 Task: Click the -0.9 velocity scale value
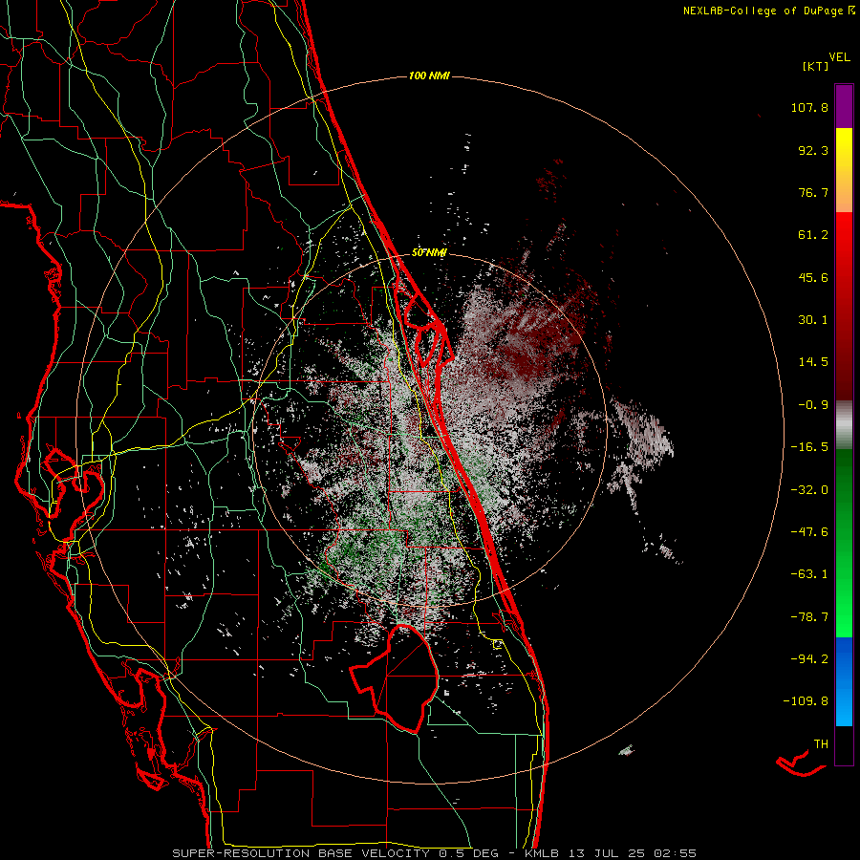tap(813, 405)
